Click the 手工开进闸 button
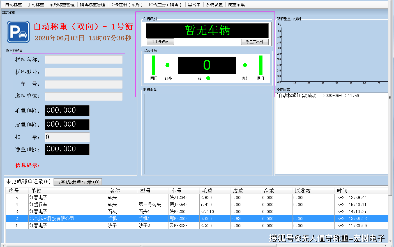The image size is (394, 247). [x=160, y=41]
